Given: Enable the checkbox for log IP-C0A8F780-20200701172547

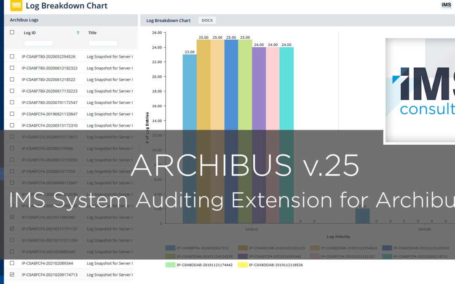Looking at the screenshot, I should point(12,102).
